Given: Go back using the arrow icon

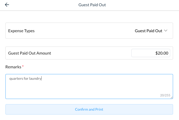Looking at the screenshot, I should click(7, 5).
